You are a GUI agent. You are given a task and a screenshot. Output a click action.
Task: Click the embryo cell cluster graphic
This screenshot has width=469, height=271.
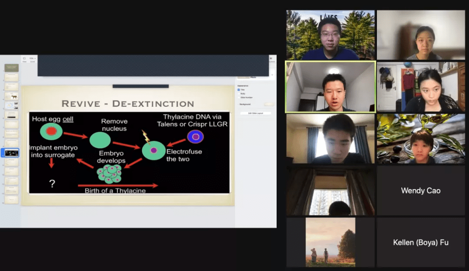click(x=110, y=173)
